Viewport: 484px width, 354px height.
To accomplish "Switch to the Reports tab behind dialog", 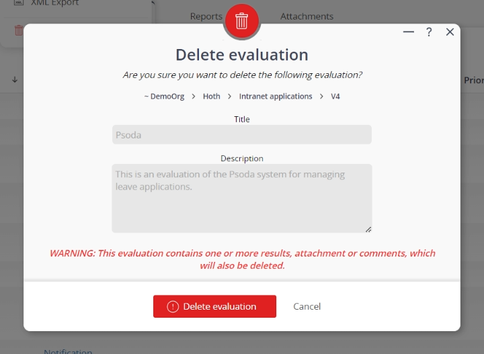I will pyautogui.click(x=206, y=16).
